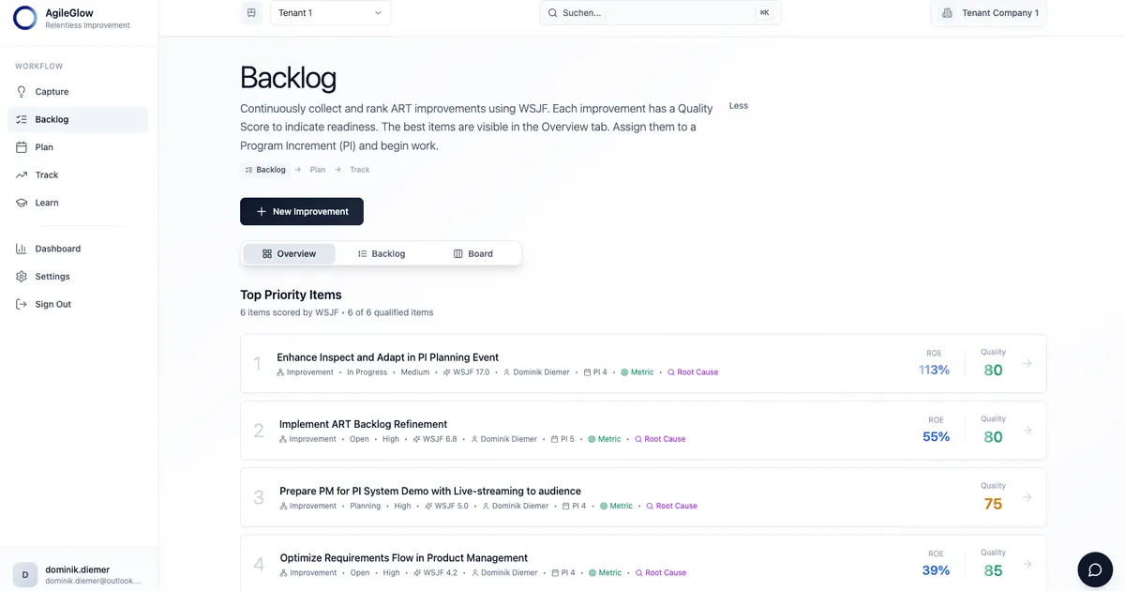The width and height of the screenshot is (1125, 591).
Task: Click the New Improvement button
Action: pos(302,212)
